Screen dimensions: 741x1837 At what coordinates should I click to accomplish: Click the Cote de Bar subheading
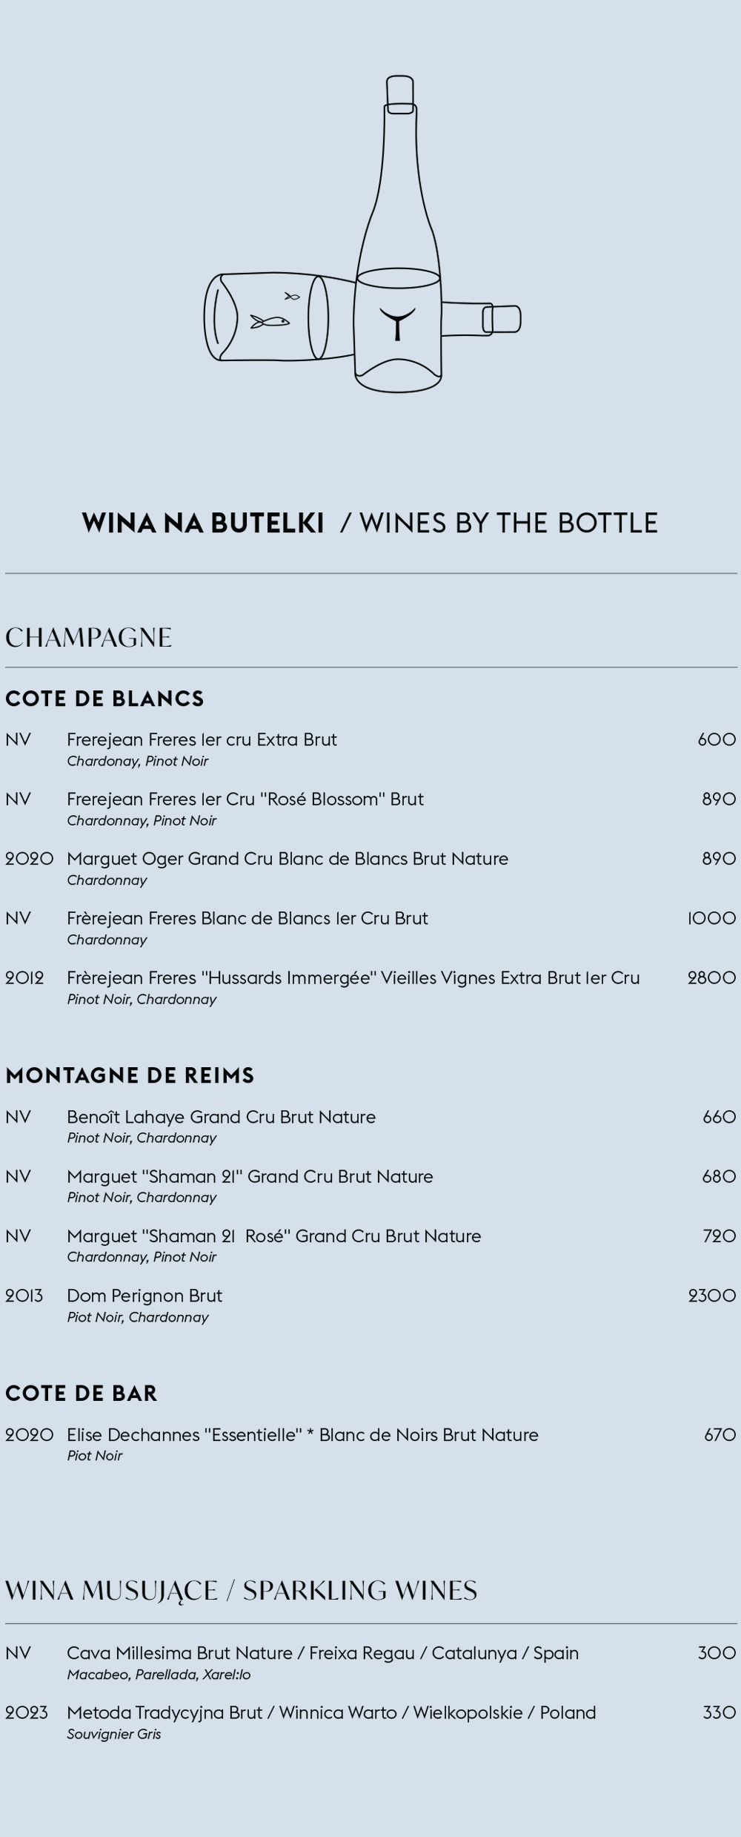[82, 1394]
